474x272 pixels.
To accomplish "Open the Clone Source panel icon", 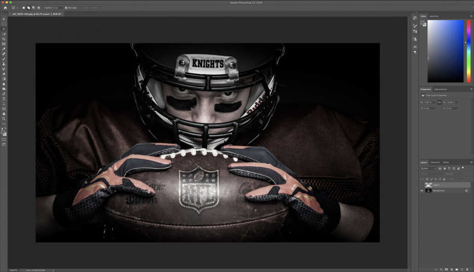I will point(415,39).
